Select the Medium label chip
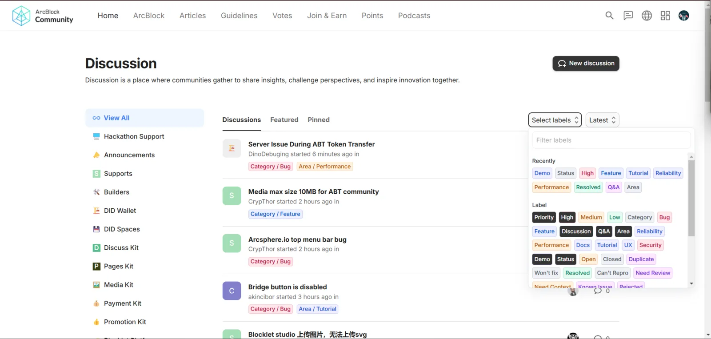 pos(591,217)
